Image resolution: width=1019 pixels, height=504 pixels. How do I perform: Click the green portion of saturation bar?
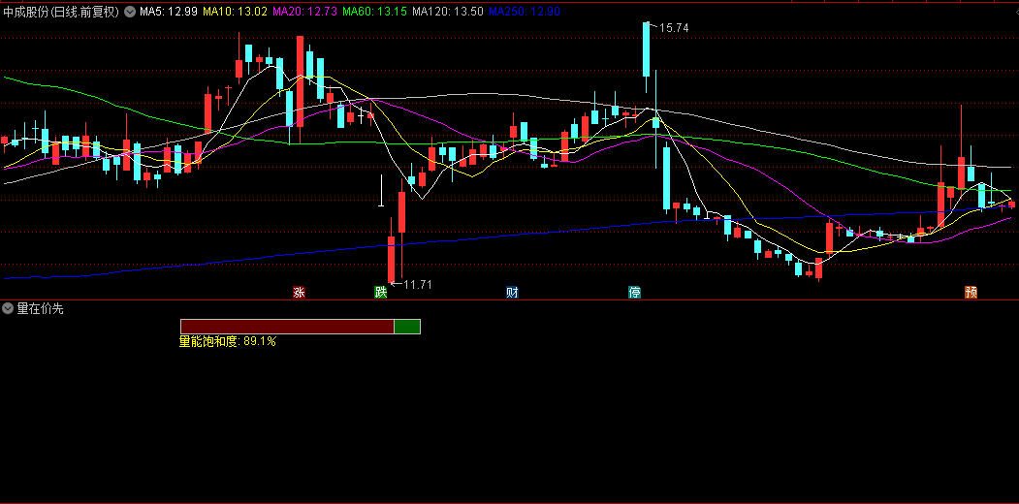pos(407,327)
